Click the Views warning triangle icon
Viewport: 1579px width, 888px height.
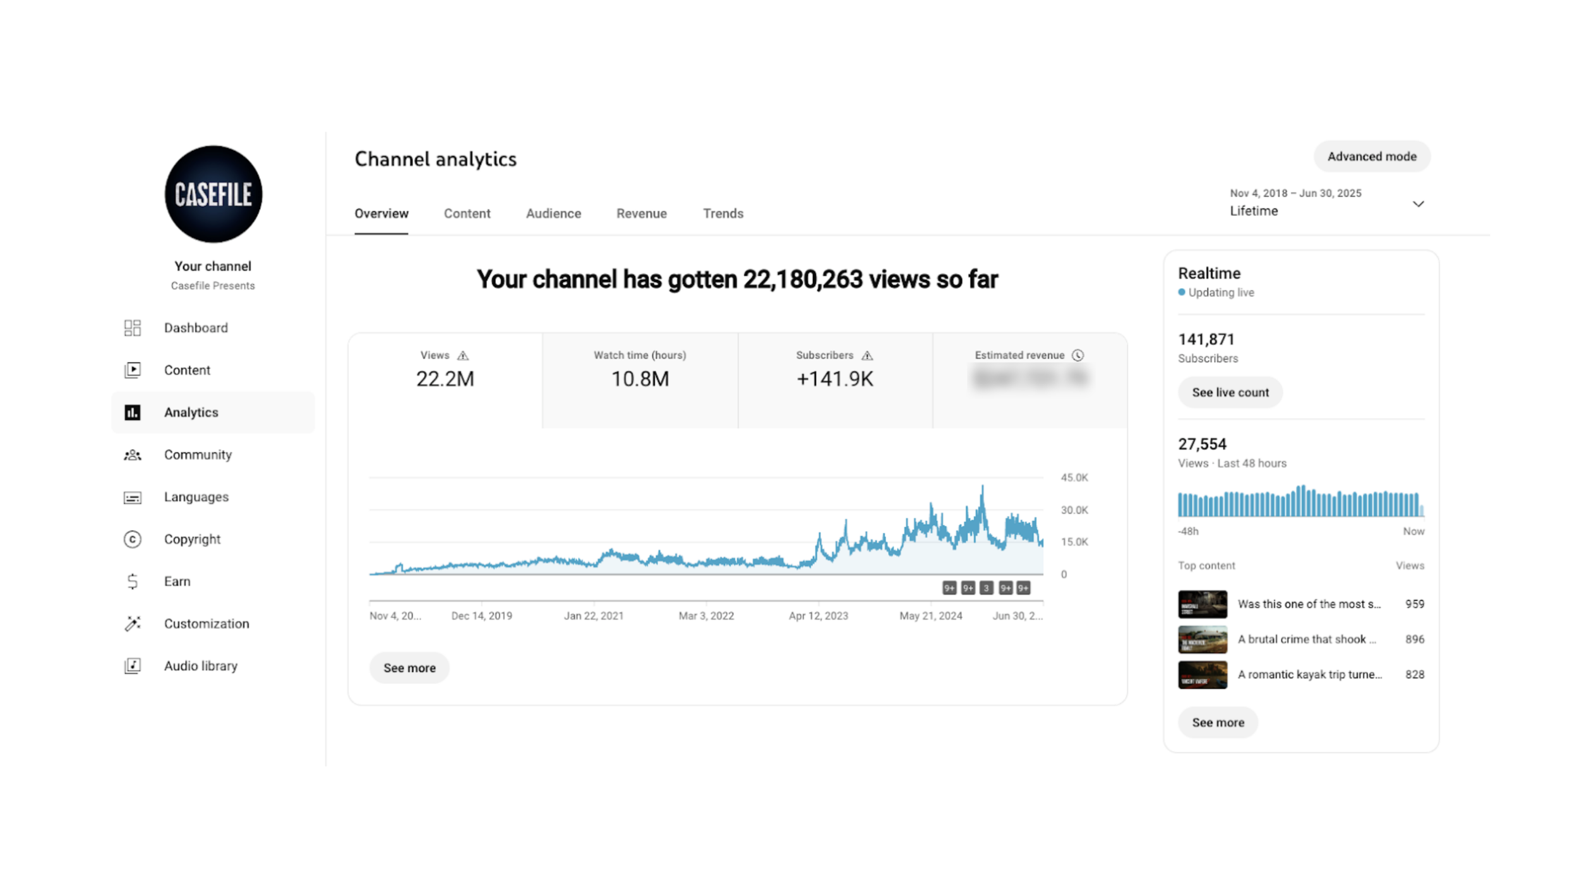coord(463,356)
